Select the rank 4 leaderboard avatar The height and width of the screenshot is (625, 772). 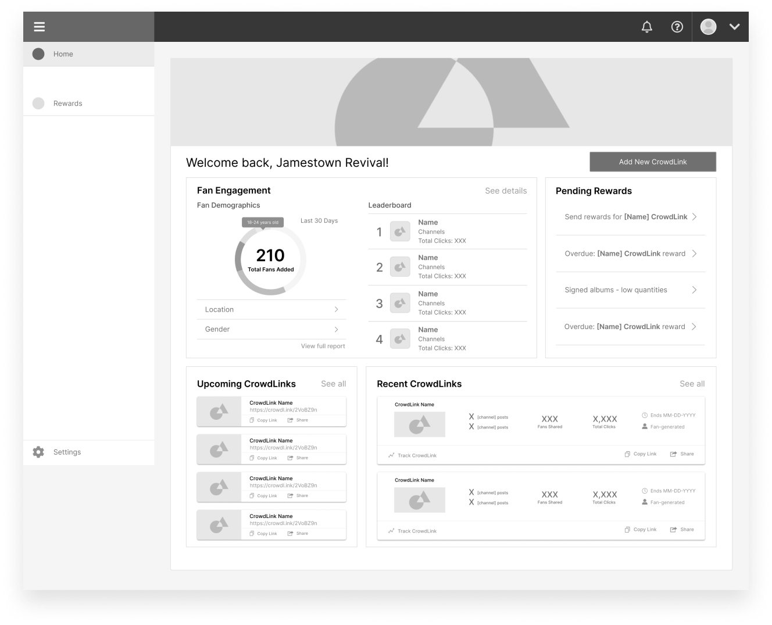point(400,339)
